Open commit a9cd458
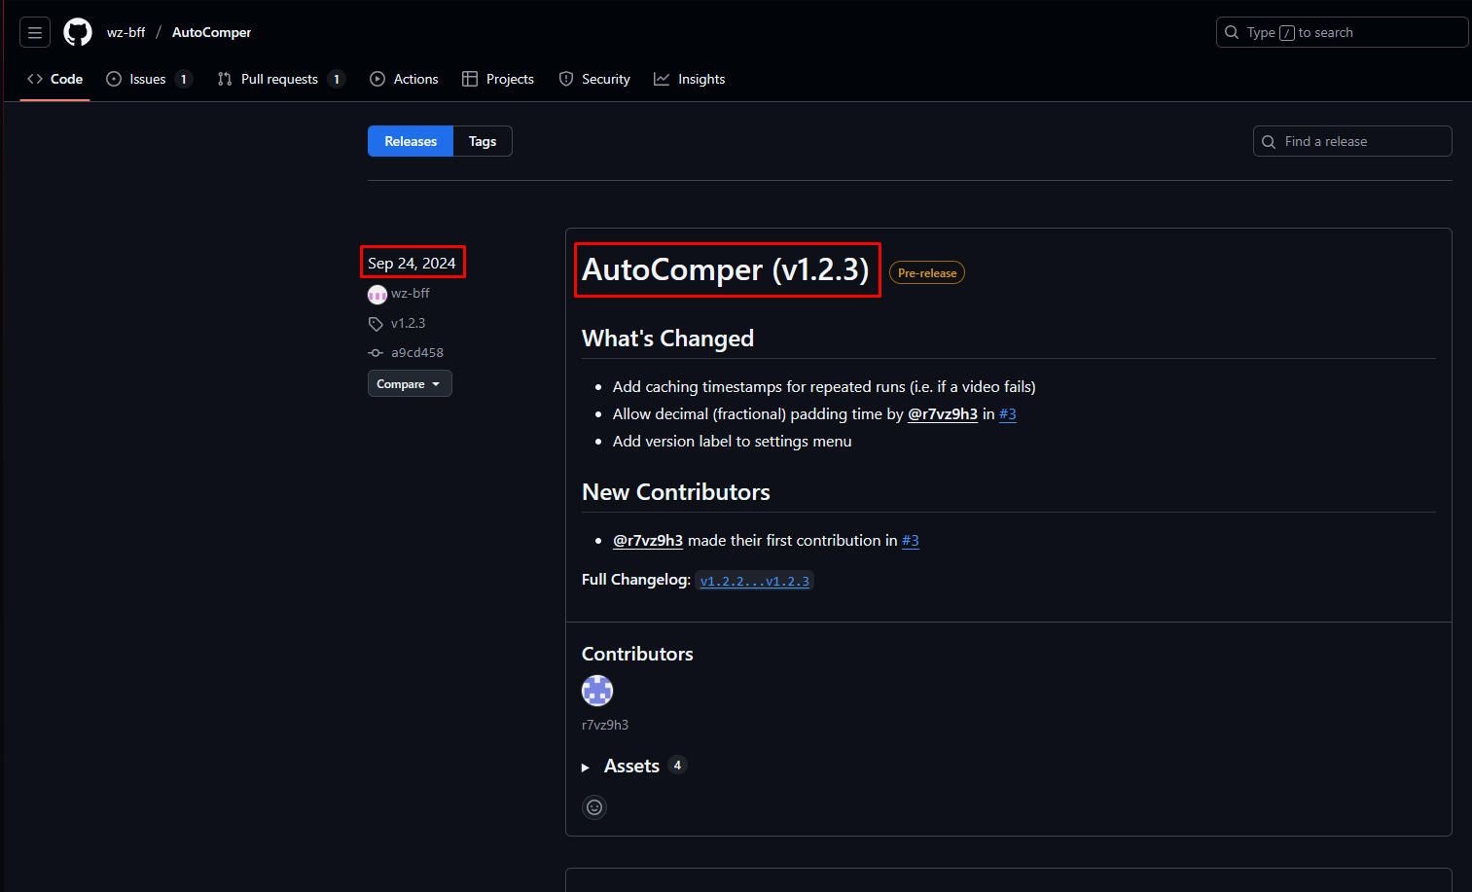1472x892 pixels. click(x=416, y=353)
